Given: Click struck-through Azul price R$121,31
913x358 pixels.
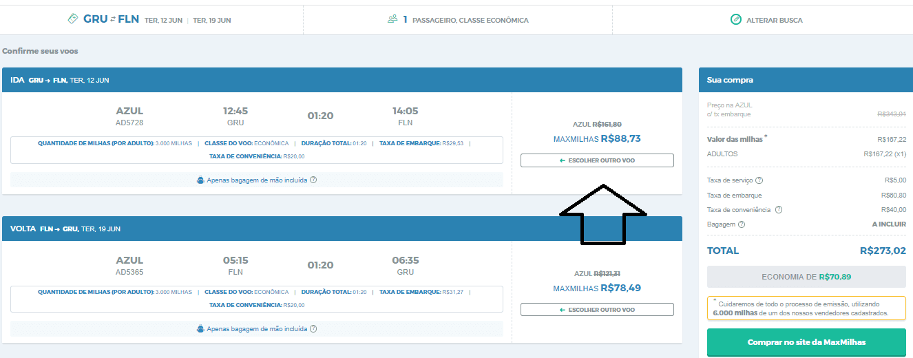Looking at the screenshot, I should (607, 273).
